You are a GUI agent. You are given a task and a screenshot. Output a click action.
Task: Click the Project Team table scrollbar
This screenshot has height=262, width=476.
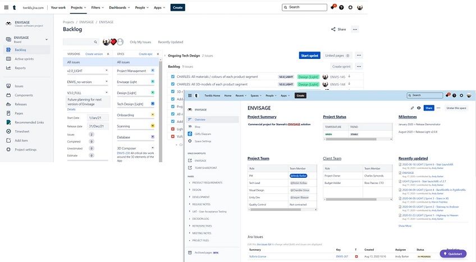tap(282, 209)
